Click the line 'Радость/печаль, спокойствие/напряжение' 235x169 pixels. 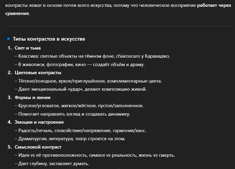click(80, 130)
